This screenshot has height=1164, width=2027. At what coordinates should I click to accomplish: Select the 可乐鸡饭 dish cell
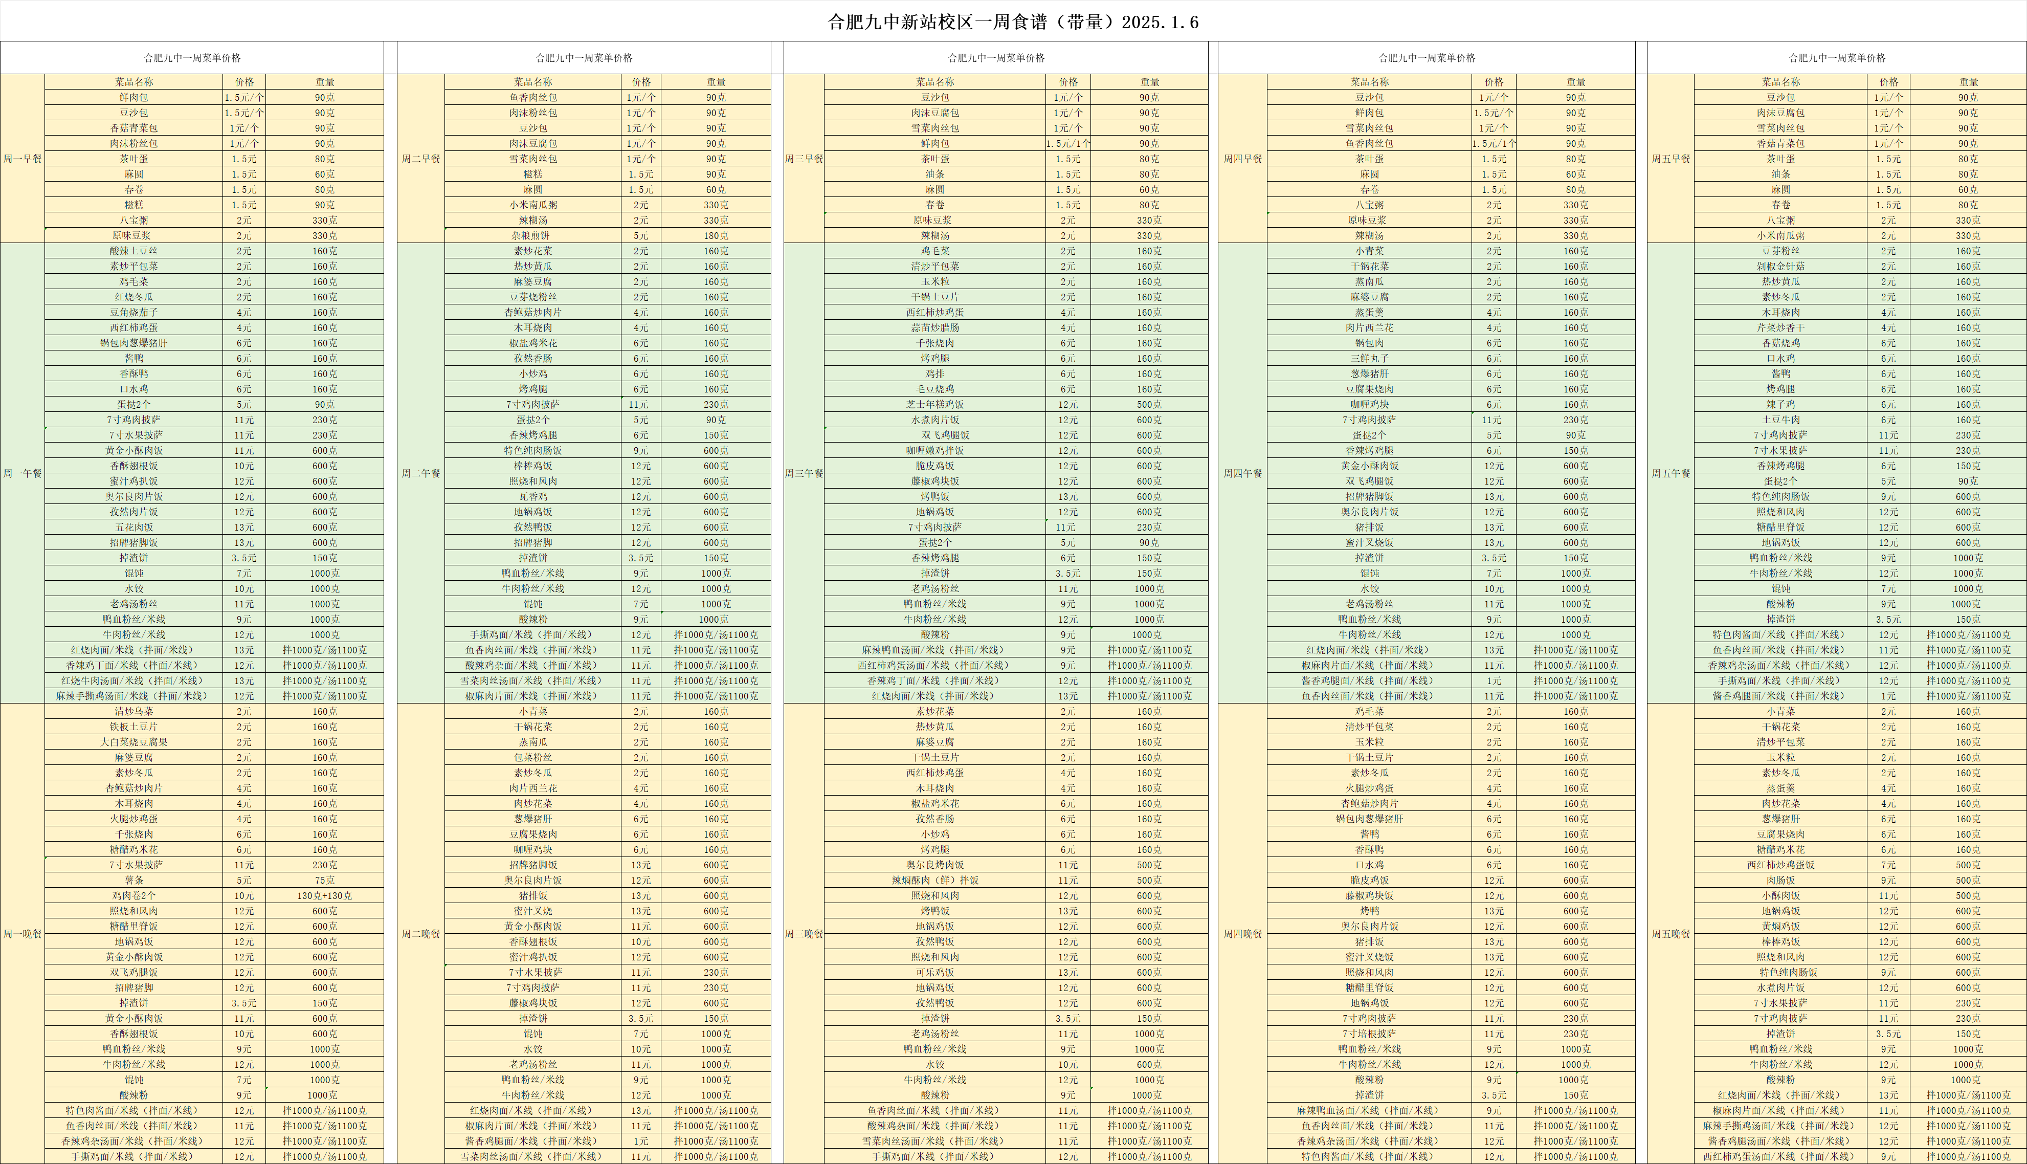click(934, 972)
